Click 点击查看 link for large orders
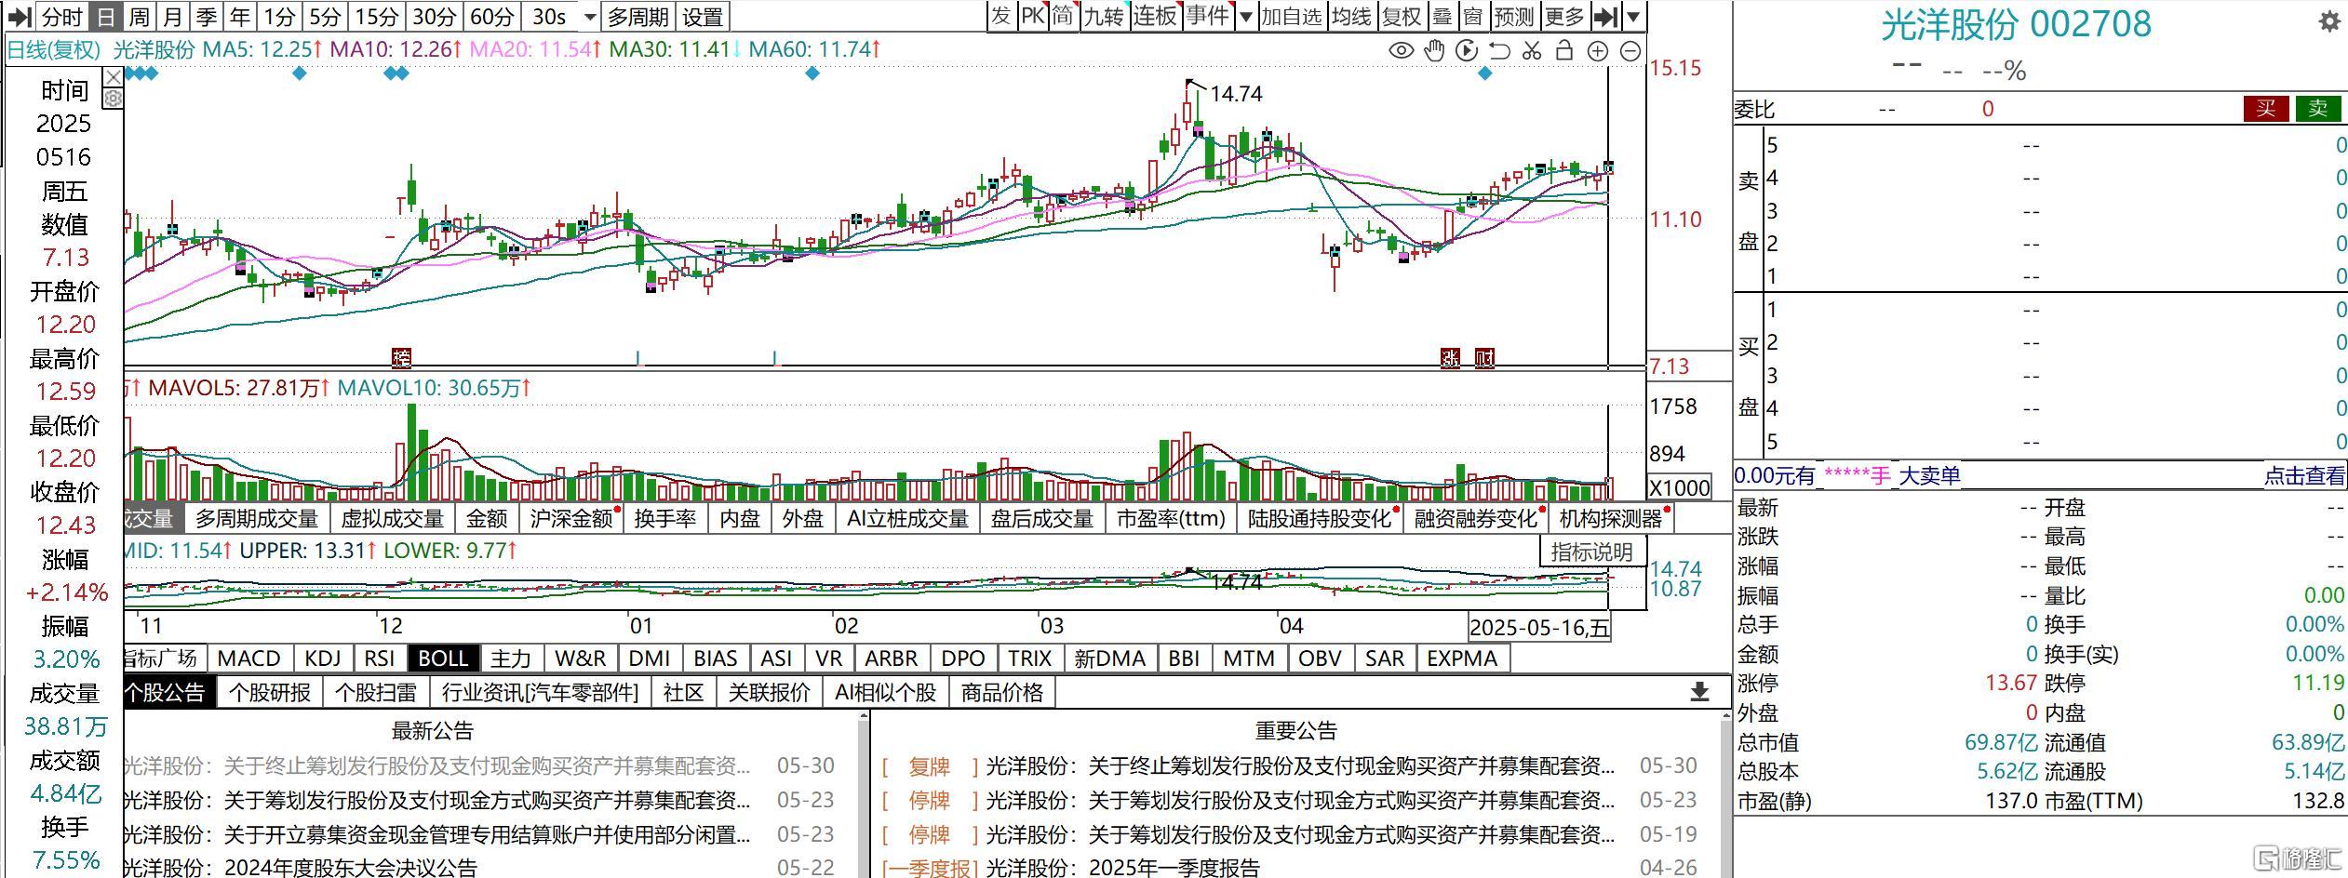The height and width of the screenshot is (878, 2348). coord(2304,476)
